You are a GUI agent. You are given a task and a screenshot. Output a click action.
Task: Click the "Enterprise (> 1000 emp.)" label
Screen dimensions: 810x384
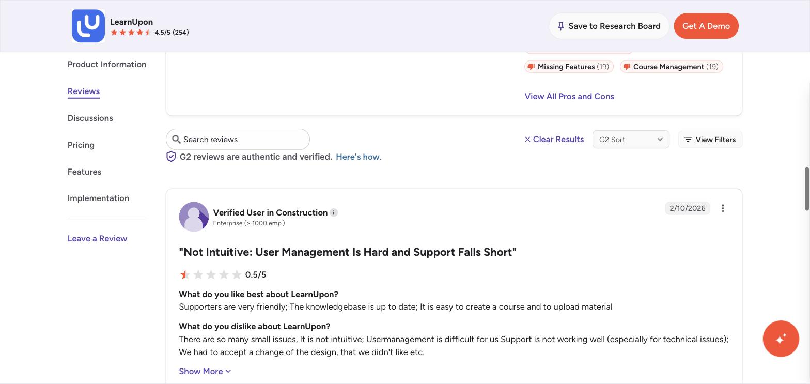(x=249, y=223)
